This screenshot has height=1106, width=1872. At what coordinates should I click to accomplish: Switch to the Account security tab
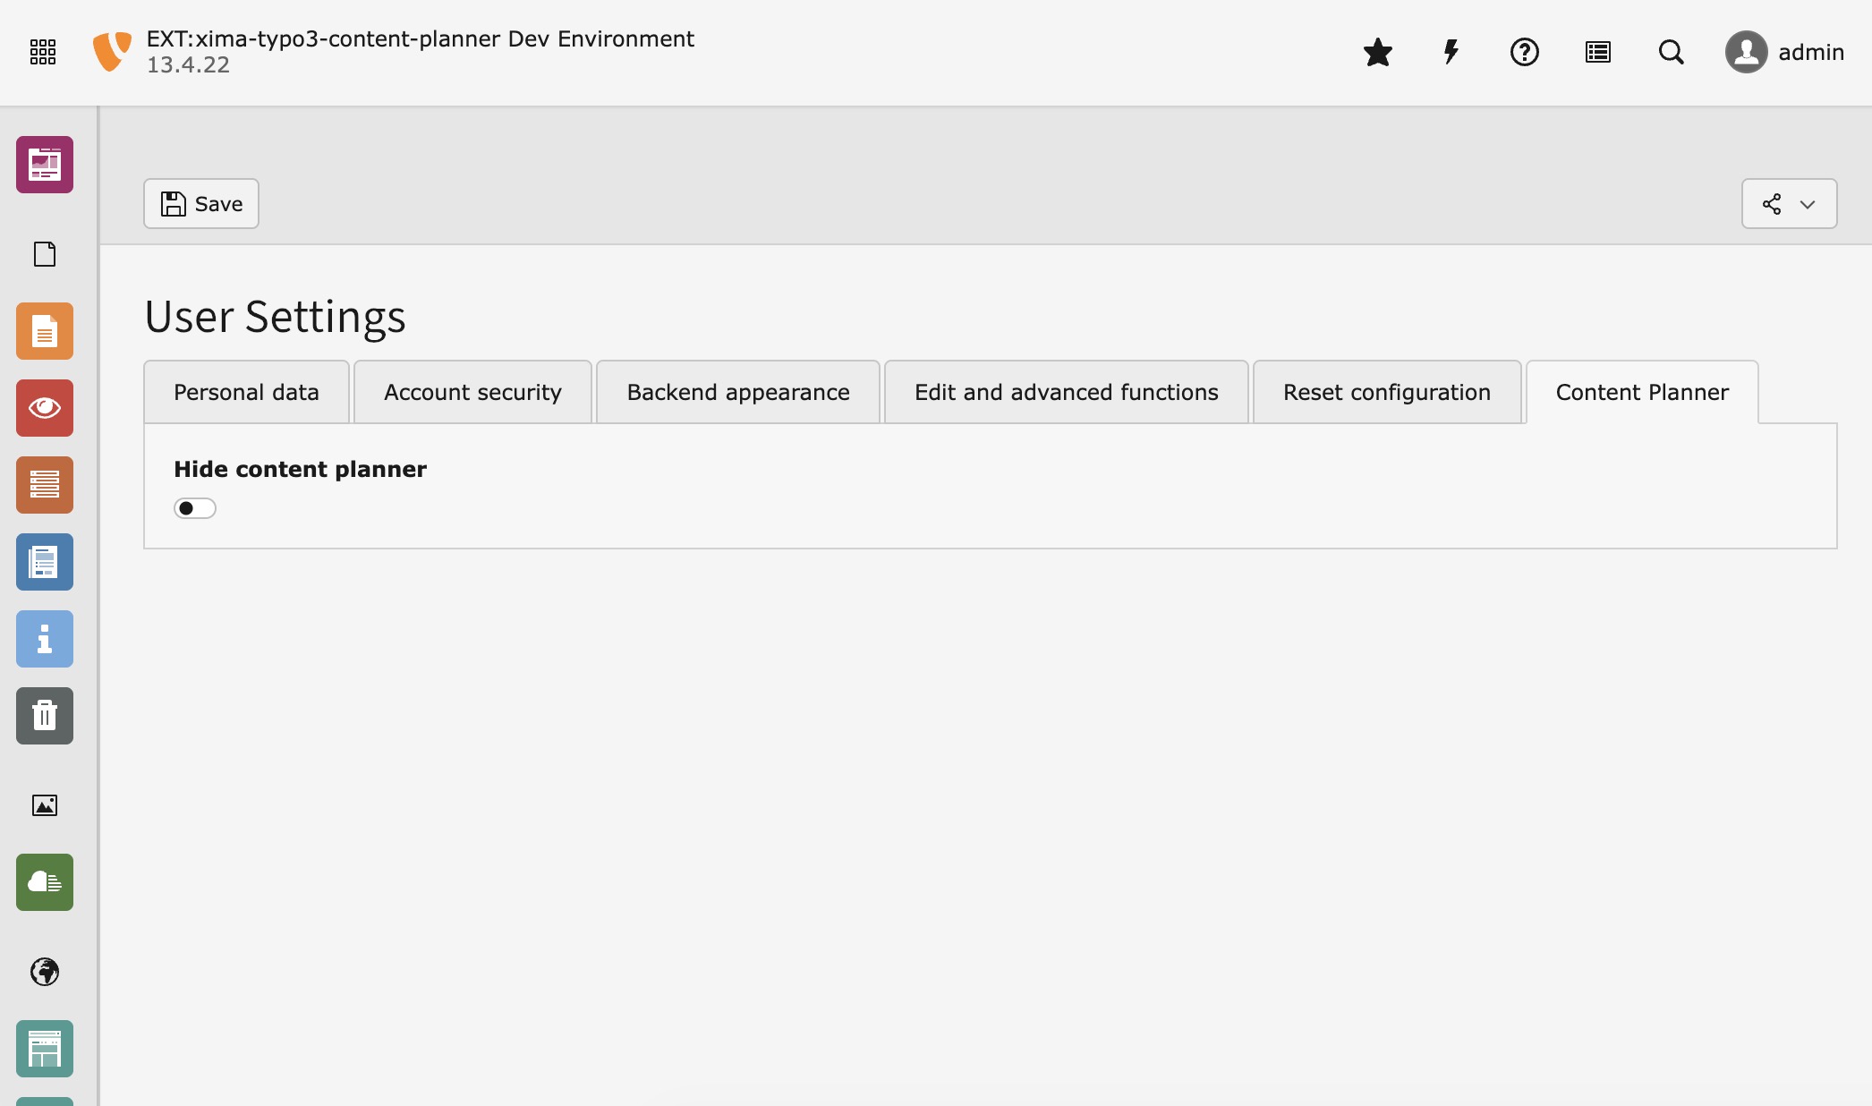[472, 391]
